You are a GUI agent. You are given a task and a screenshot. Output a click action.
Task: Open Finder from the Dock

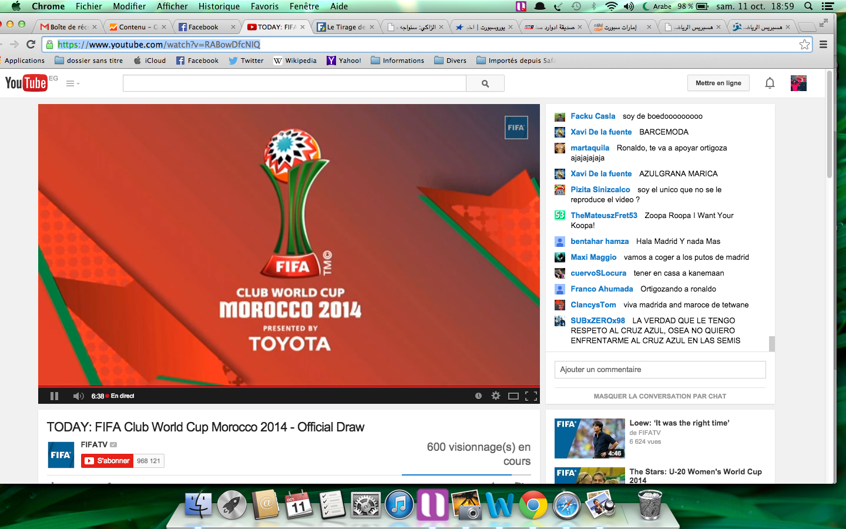[199, 505]
